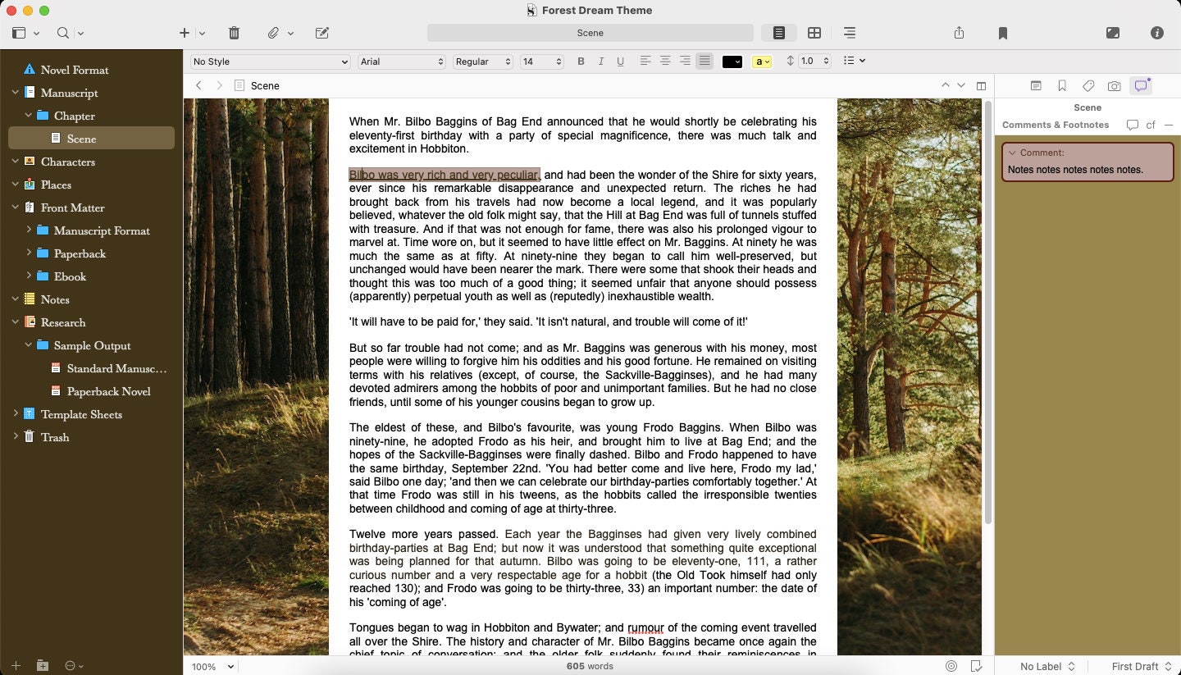Open the No Style paragraph style dropdown
This screenshot has height=675, width=1181.
269,61
